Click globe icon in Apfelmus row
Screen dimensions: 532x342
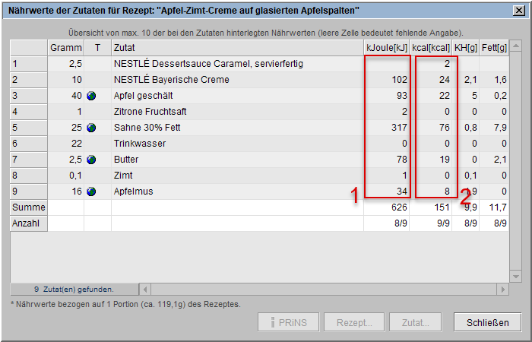pyautogui.click(x=91, y=192)
